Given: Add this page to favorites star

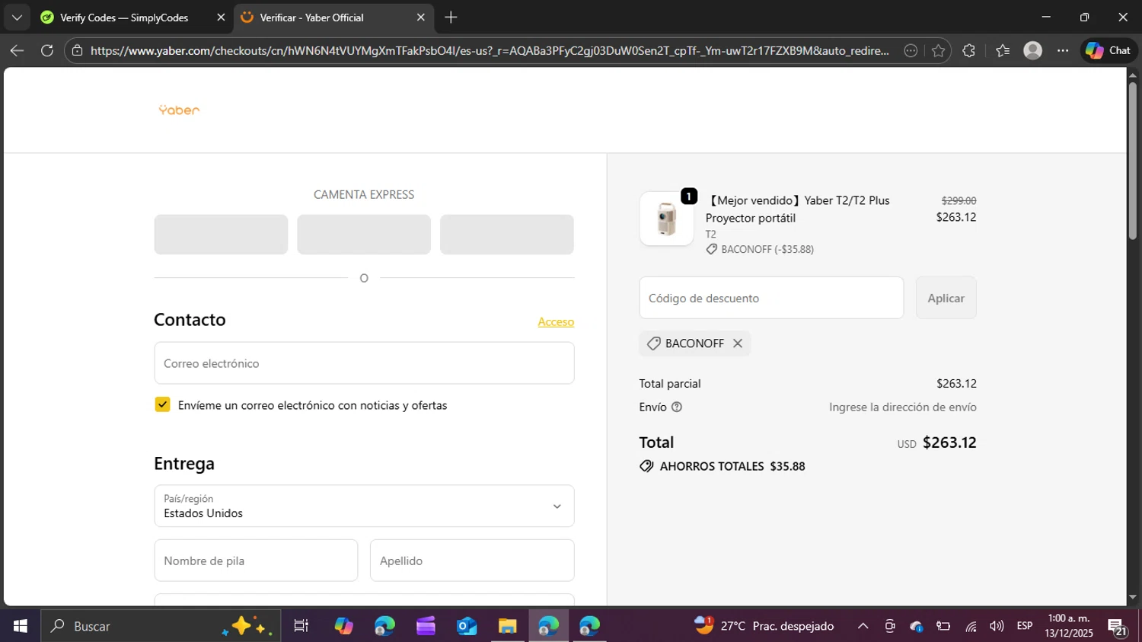Looking at the screenshot, I should (938, 51).
